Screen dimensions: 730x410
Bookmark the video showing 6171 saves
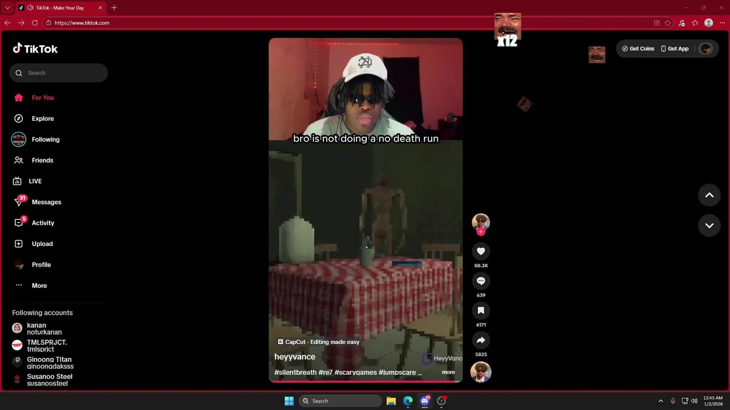[481, 310]
